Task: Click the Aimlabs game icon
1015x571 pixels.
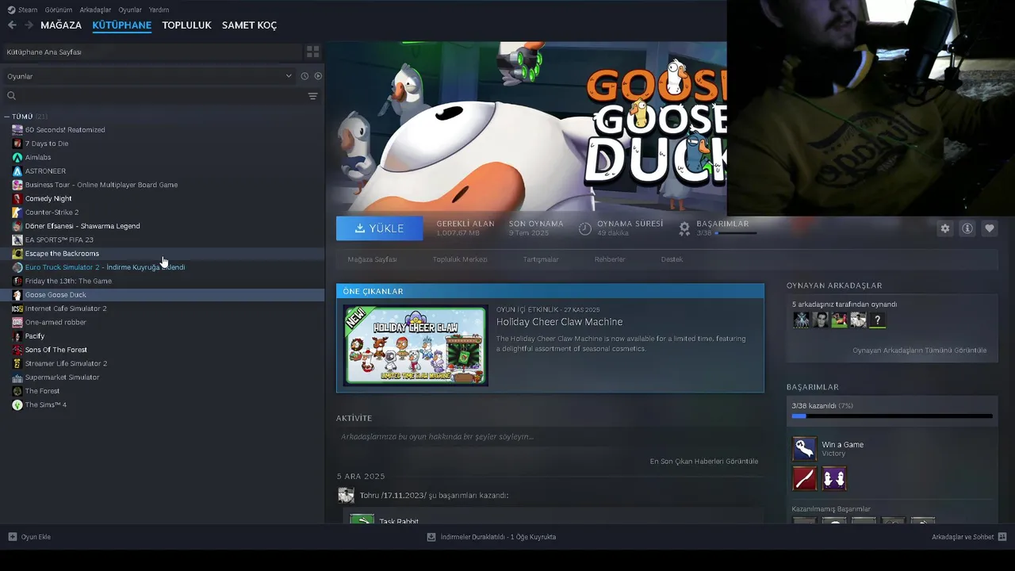Action: pos(17,157)
